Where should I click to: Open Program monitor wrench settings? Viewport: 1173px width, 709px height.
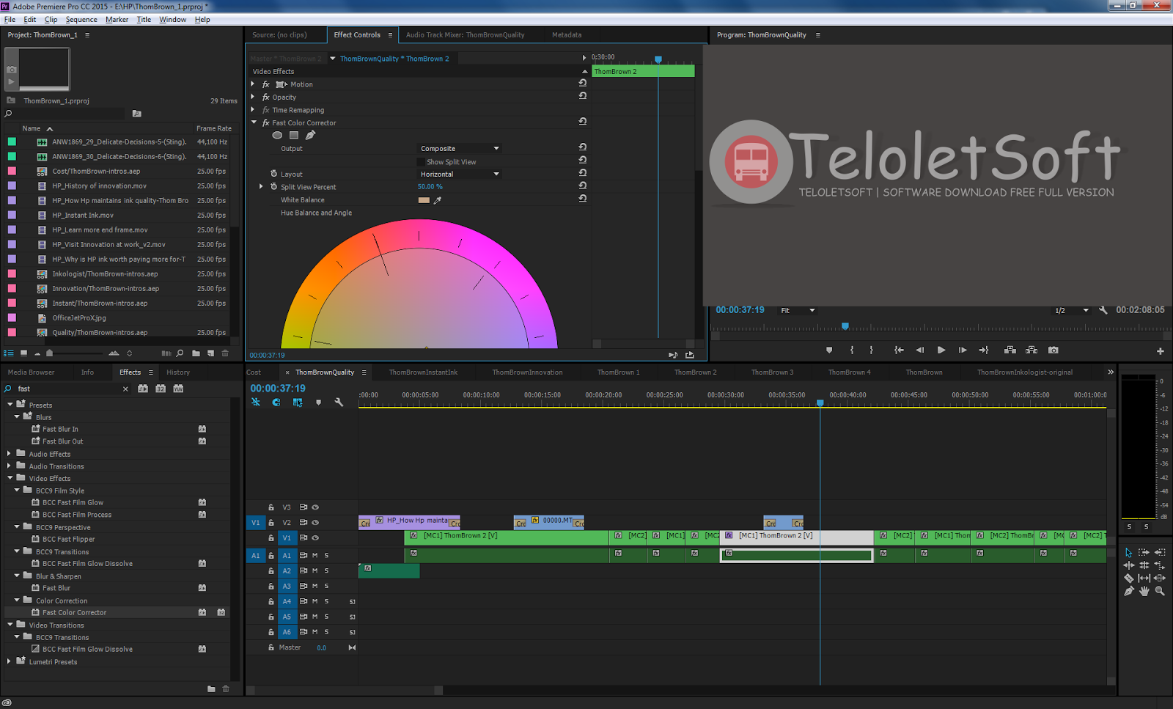(x=1103, y=310)
